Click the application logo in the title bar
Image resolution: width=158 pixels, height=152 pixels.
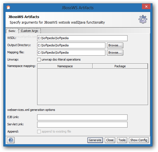pyautogui.click(x=8, y=8)
